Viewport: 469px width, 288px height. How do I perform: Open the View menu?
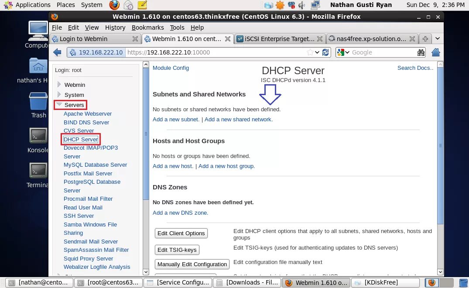[x=92, y=27]
